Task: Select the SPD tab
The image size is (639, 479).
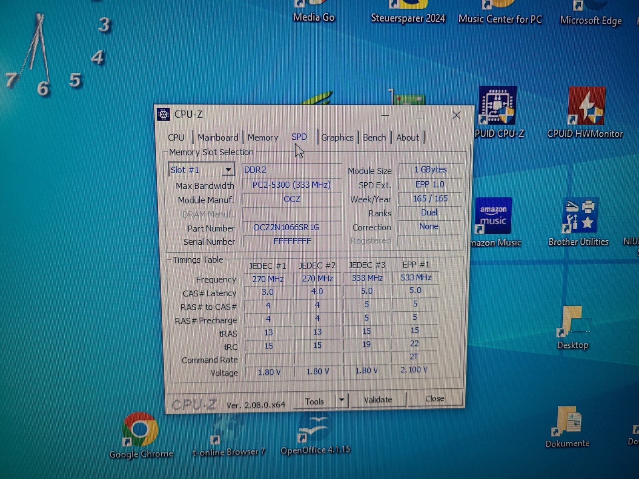Action: (299, 137)
